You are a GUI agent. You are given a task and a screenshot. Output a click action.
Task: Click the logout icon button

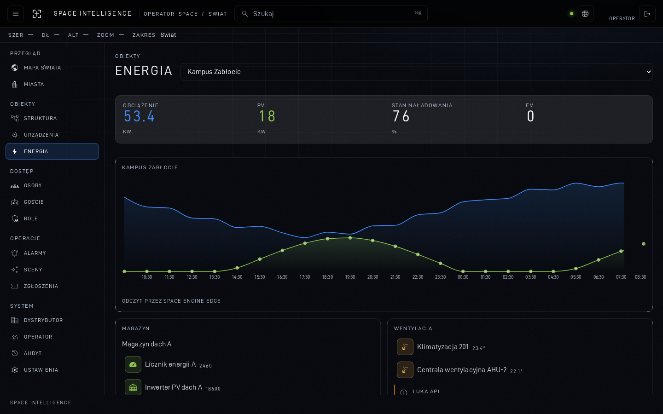click(x=647, y=14)
